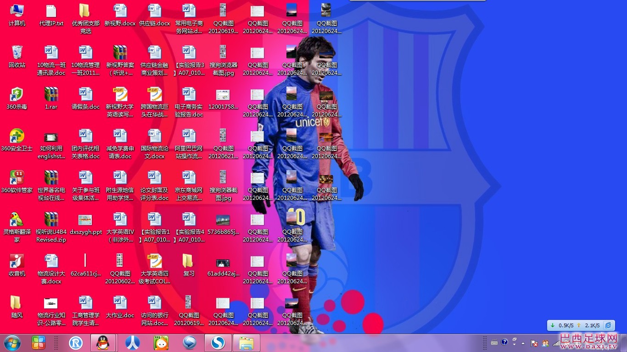Image resolution: width=627 pixels, height=352 pixels.
Task: Open language bar options dropdown
Action: tap(514, 343)
